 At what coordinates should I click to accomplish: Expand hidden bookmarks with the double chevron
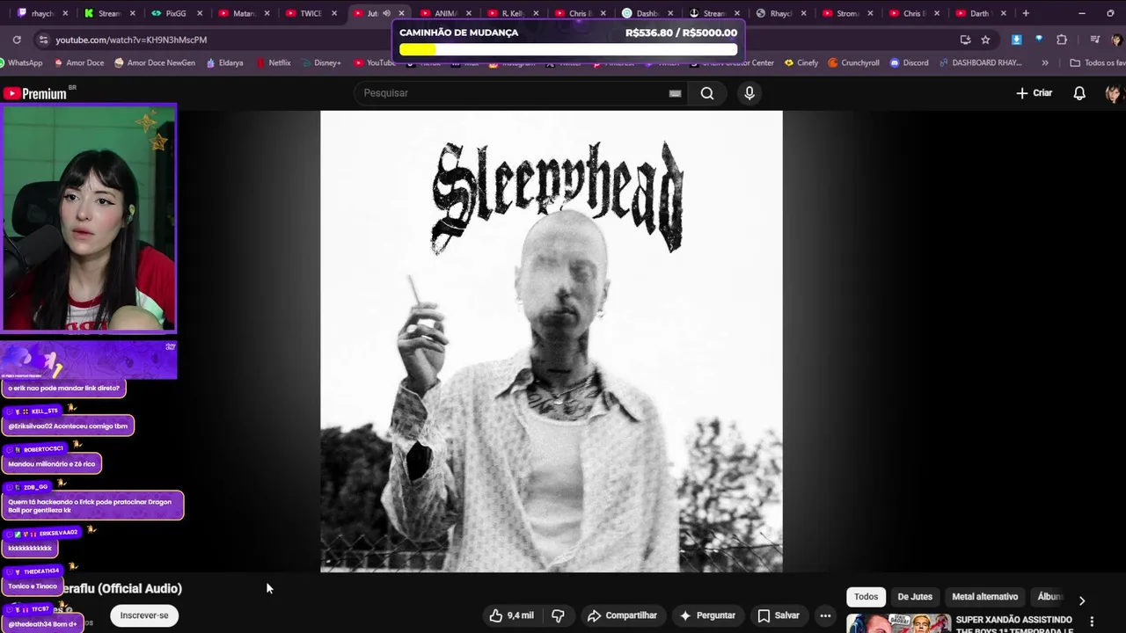click(x=1045, y=62)
